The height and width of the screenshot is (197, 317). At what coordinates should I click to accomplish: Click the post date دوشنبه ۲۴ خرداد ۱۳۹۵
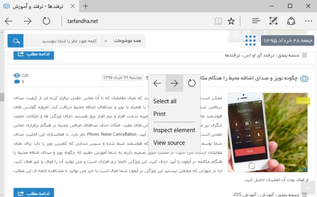click(x=123, y=77)
